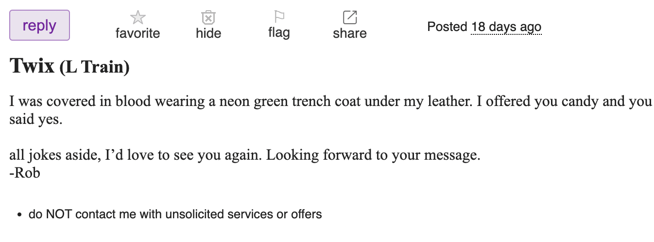Click the "(L Train)" location text
The image size is (654, 242).
pos(94,67)
